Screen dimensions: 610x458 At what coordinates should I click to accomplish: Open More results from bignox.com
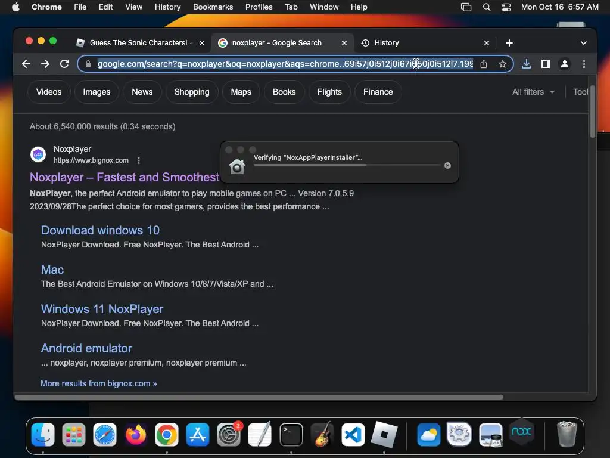(99, 383)
